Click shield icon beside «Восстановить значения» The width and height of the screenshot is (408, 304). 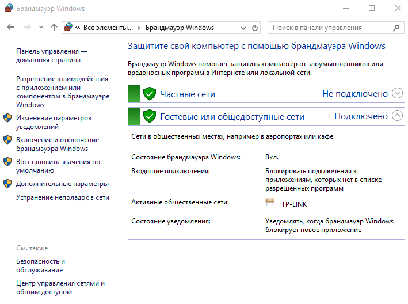point(7,162)
